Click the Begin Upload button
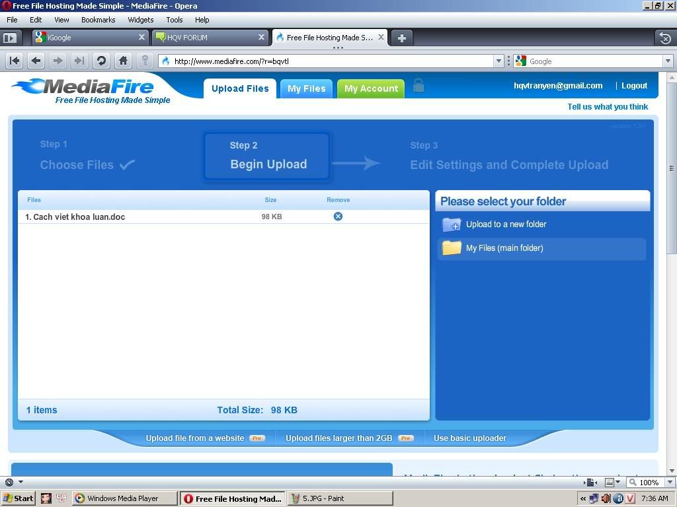This screenshot has height=507, width=677. (267, 156)
